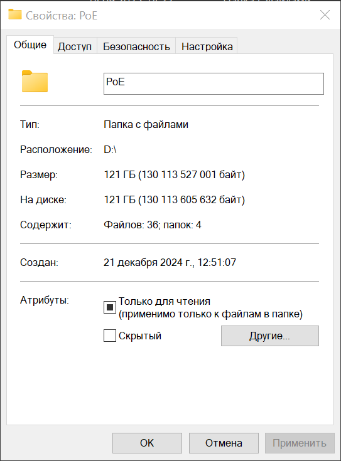Image resolution: width=341 pixels, height=461 pixels.
Task: Switch to the Общие tab
Action: tap(30, 45)
